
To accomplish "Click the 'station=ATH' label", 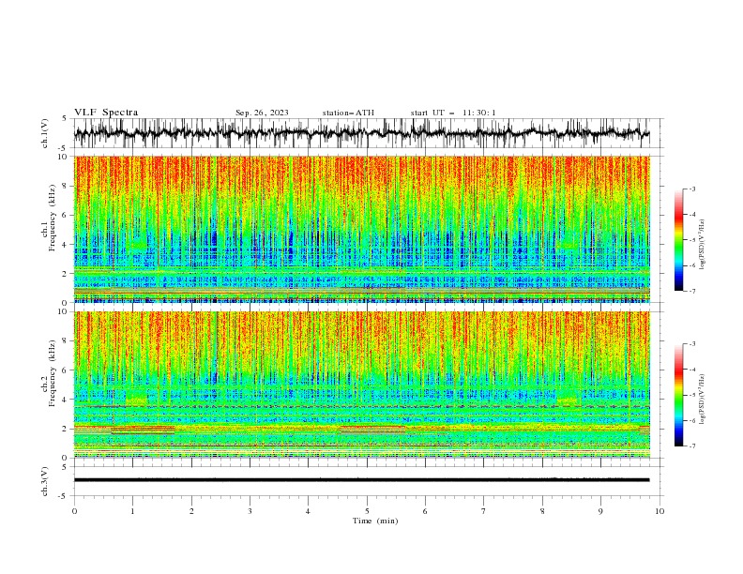I will 348,113.
